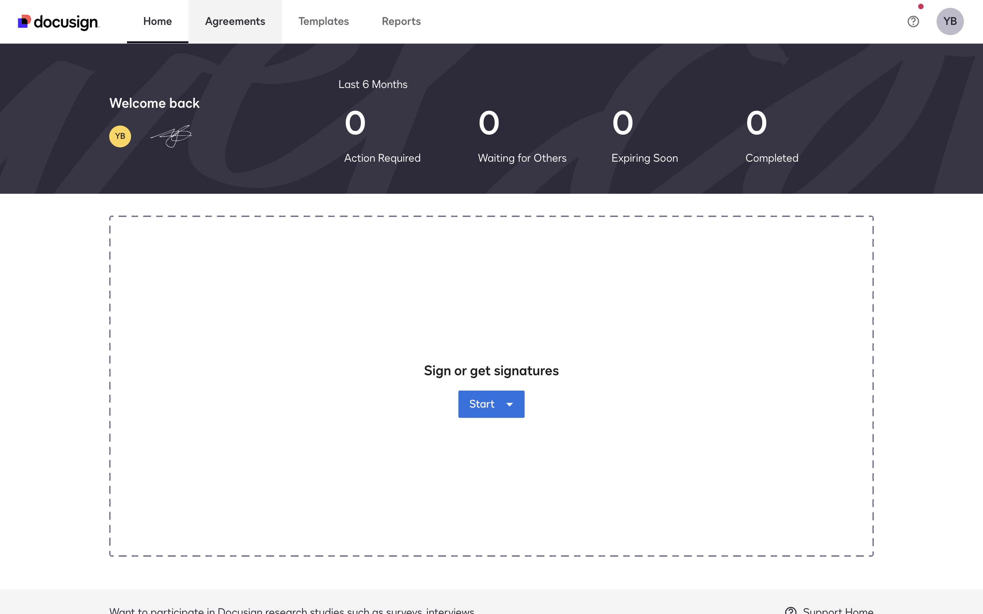
Task: Click the dashed document drop area
Action: pos(491,292)
